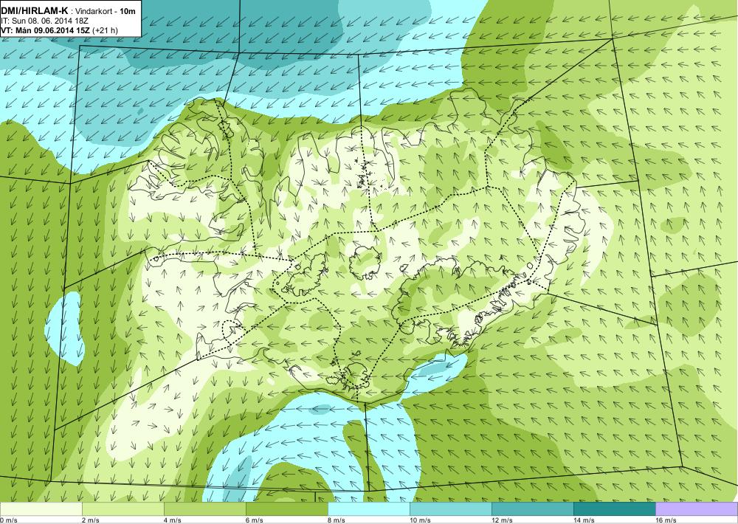Click the '8 m/s' legend label

pos(336,520)
